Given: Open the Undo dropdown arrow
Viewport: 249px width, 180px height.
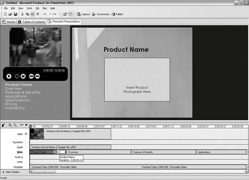Looking at the screenshot, I should (50, 14).
